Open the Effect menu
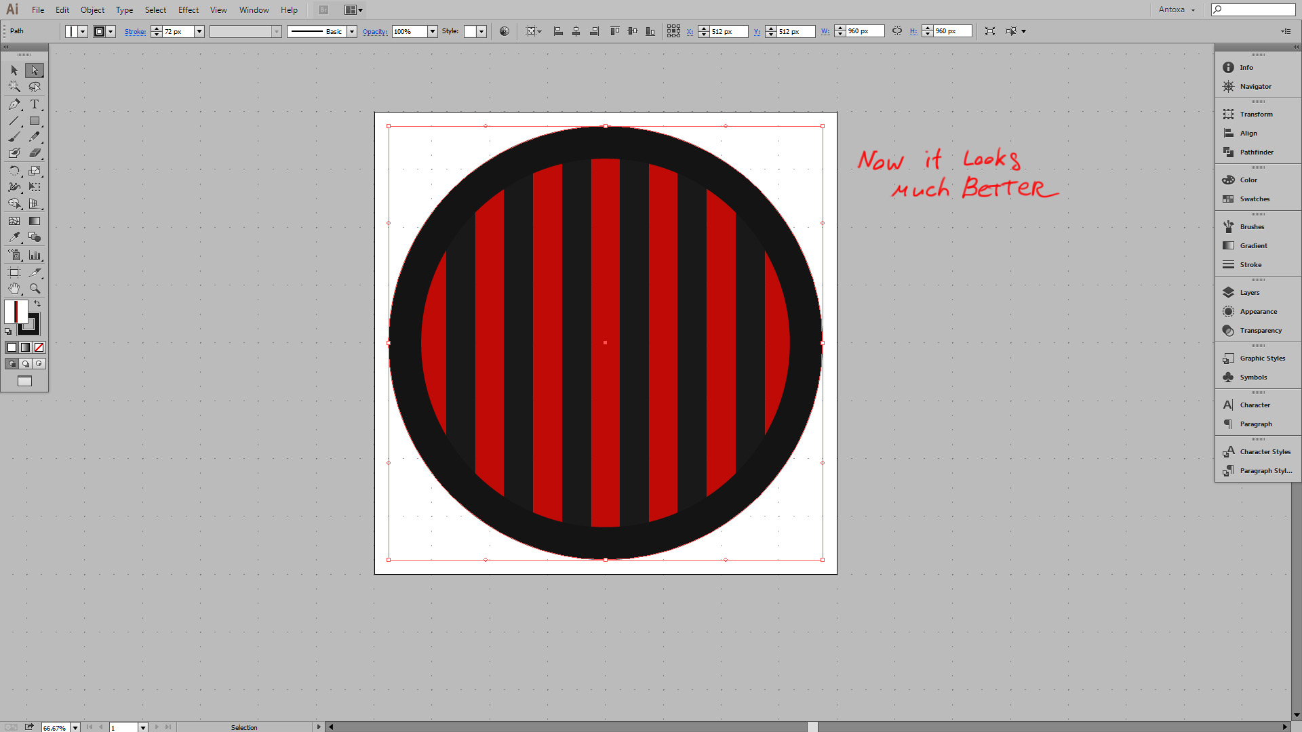Screen dimensions: 1302x732 (188, 10)
